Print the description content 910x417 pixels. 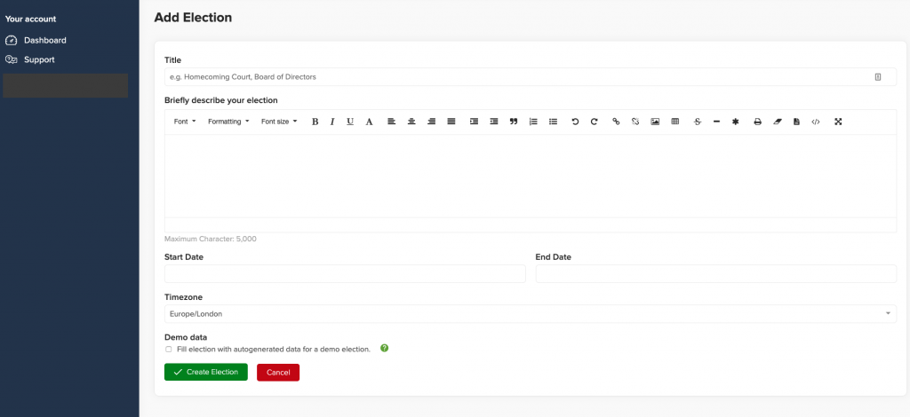(x=757, y=122)
